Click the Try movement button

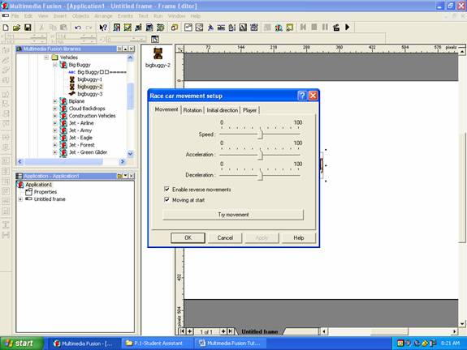pyautogui.click(x=233, y=215)
